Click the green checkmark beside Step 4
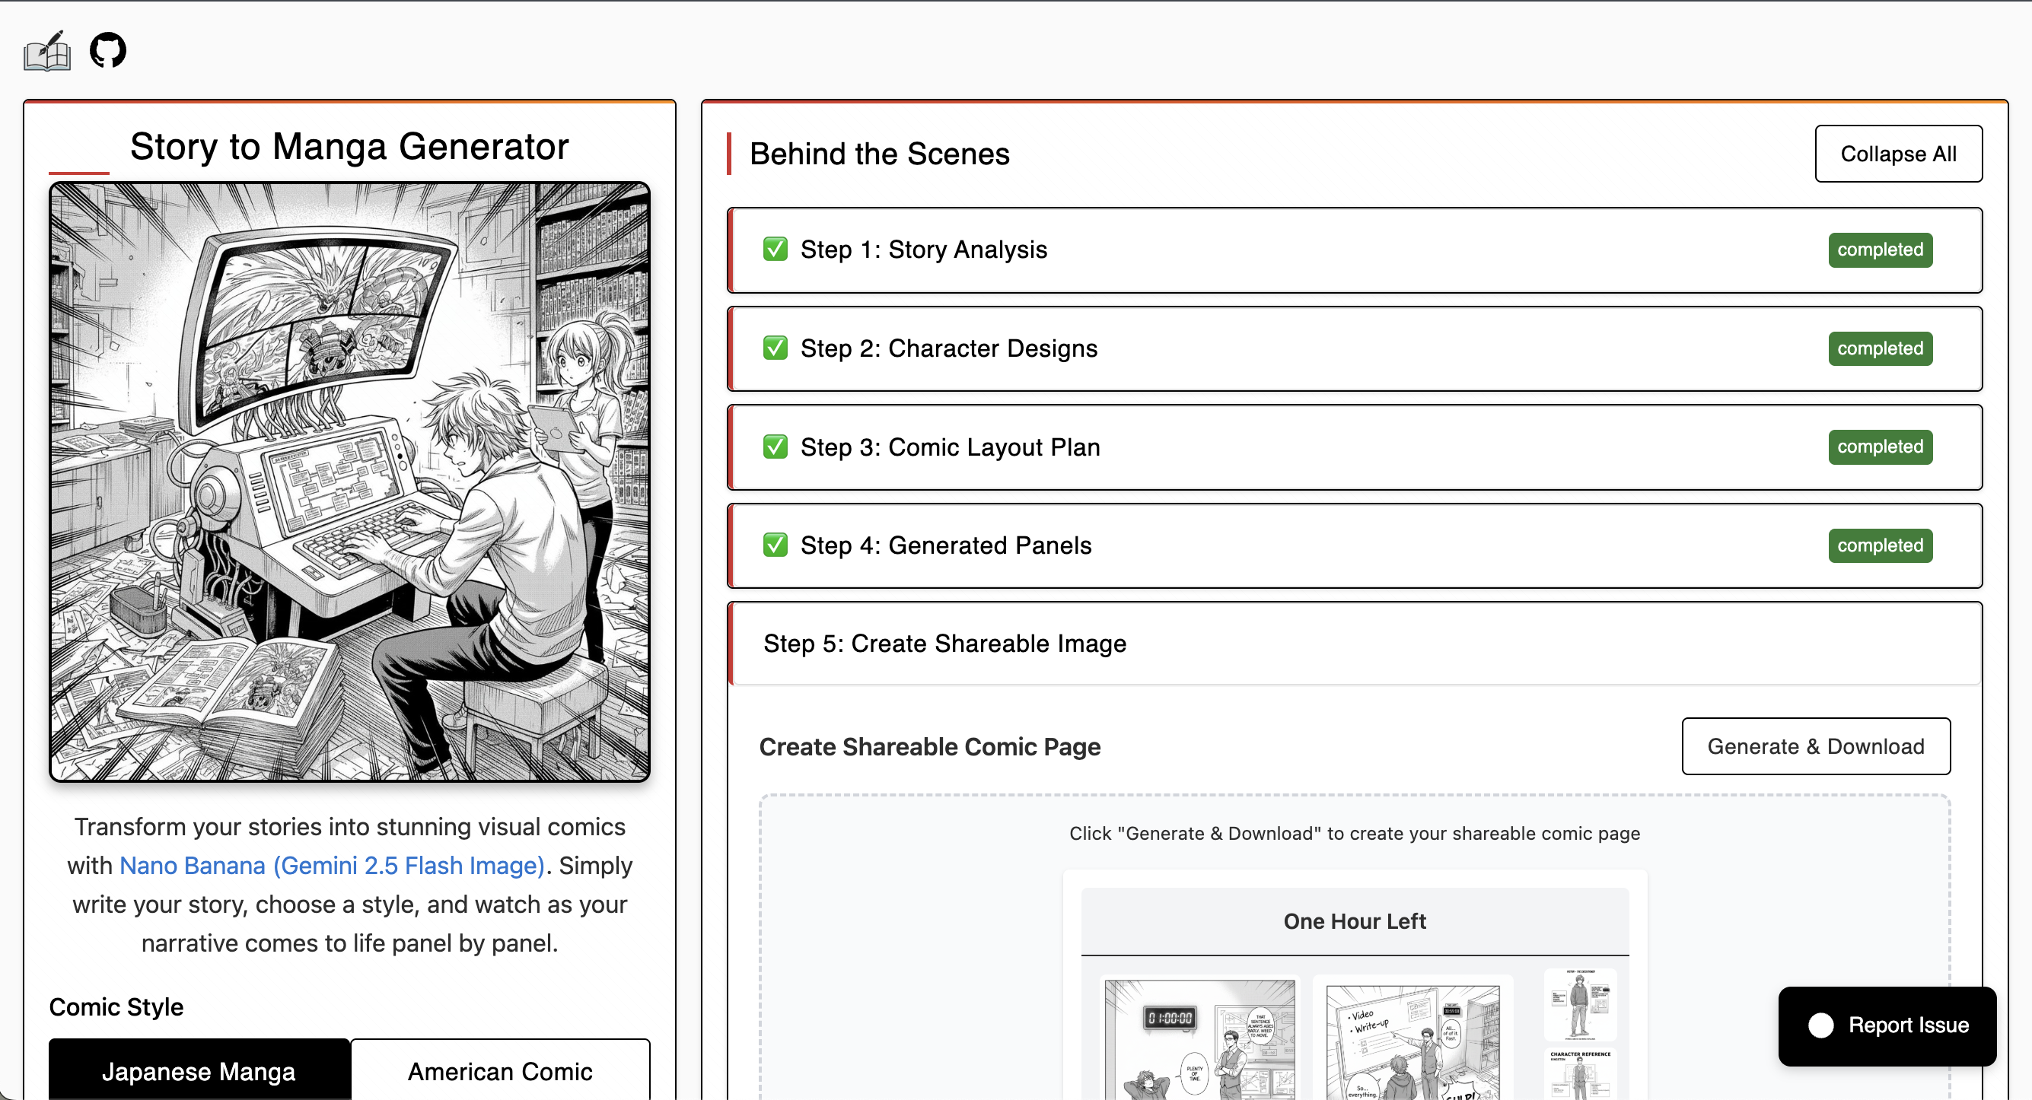This screenshot has width=2032, height=1100. (x=775, y=545)
